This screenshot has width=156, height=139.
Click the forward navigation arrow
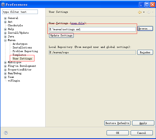click(149, 12)
